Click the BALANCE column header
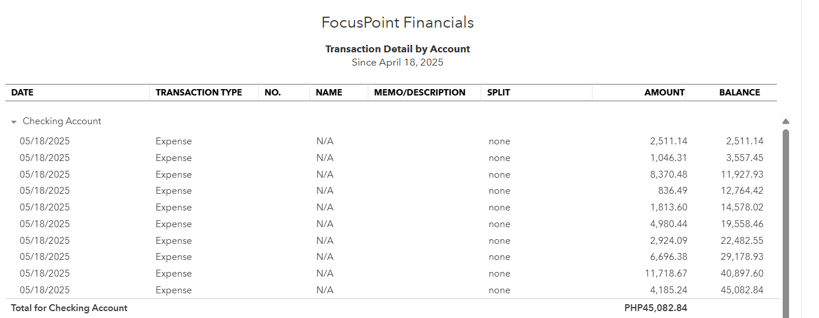819x318 pixels. [x=739, y=93]
